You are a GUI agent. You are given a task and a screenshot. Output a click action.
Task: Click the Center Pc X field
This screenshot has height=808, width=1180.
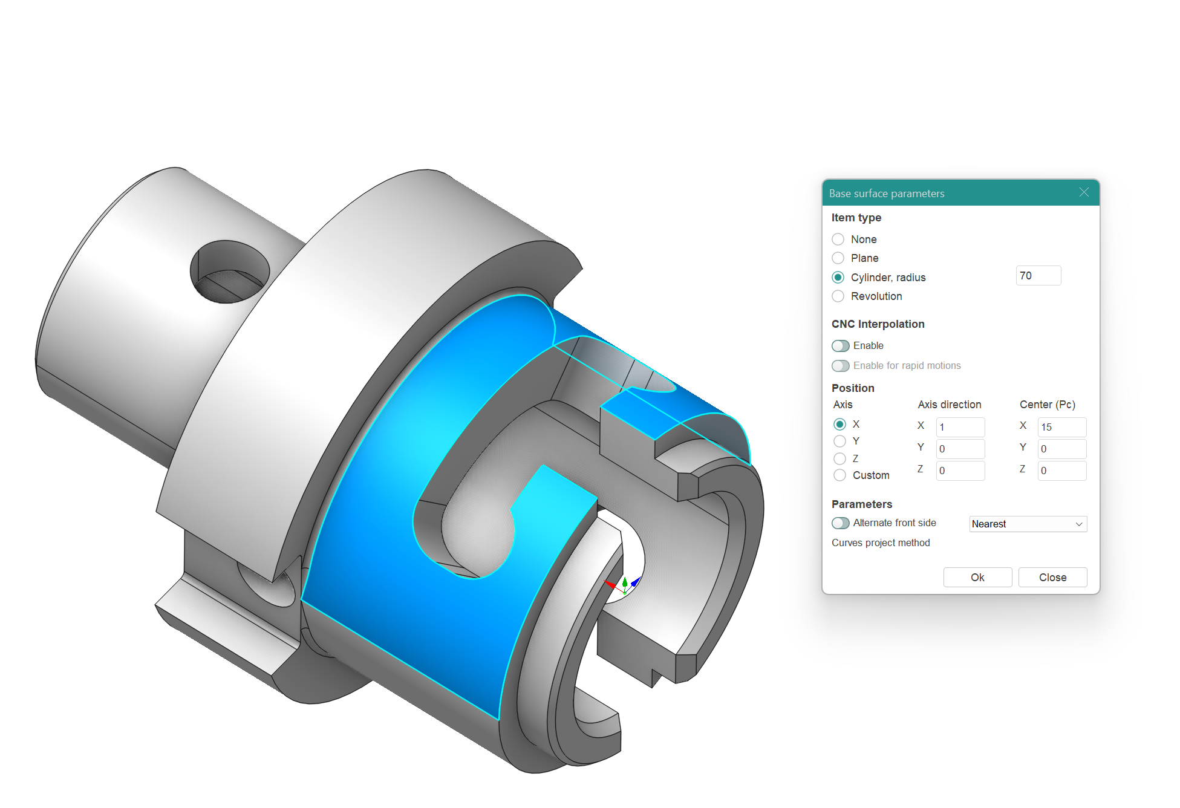(x=1061, y=427)
